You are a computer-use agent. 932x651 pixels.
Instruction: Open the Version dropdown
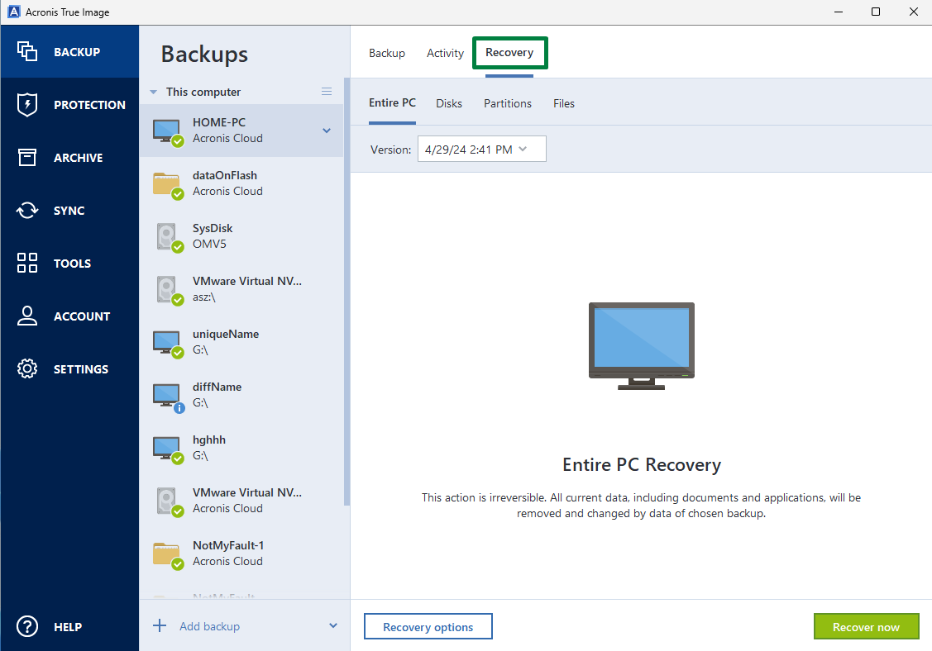[481, 149]
